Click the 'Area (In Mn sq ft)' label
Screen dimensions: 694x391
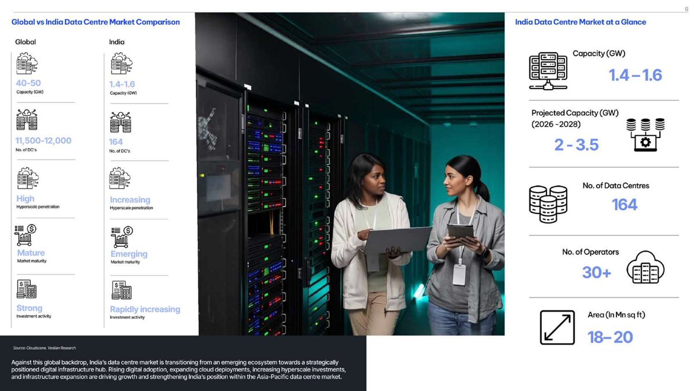(x=616, y=315)
